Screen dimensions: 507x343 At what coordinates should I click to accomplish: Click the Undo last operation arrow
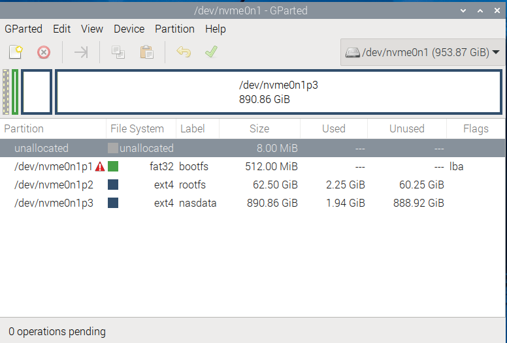(x=184, y=52)
